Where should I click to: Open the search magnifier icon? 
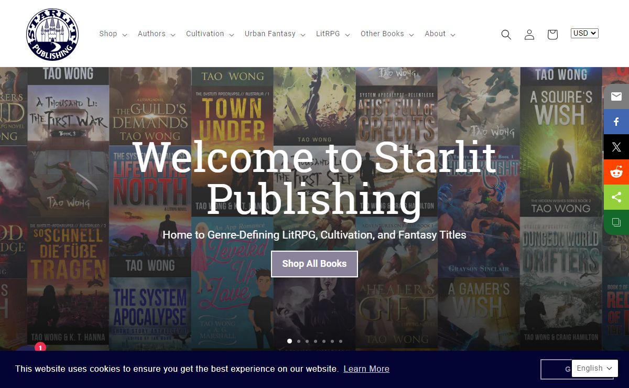506,35
